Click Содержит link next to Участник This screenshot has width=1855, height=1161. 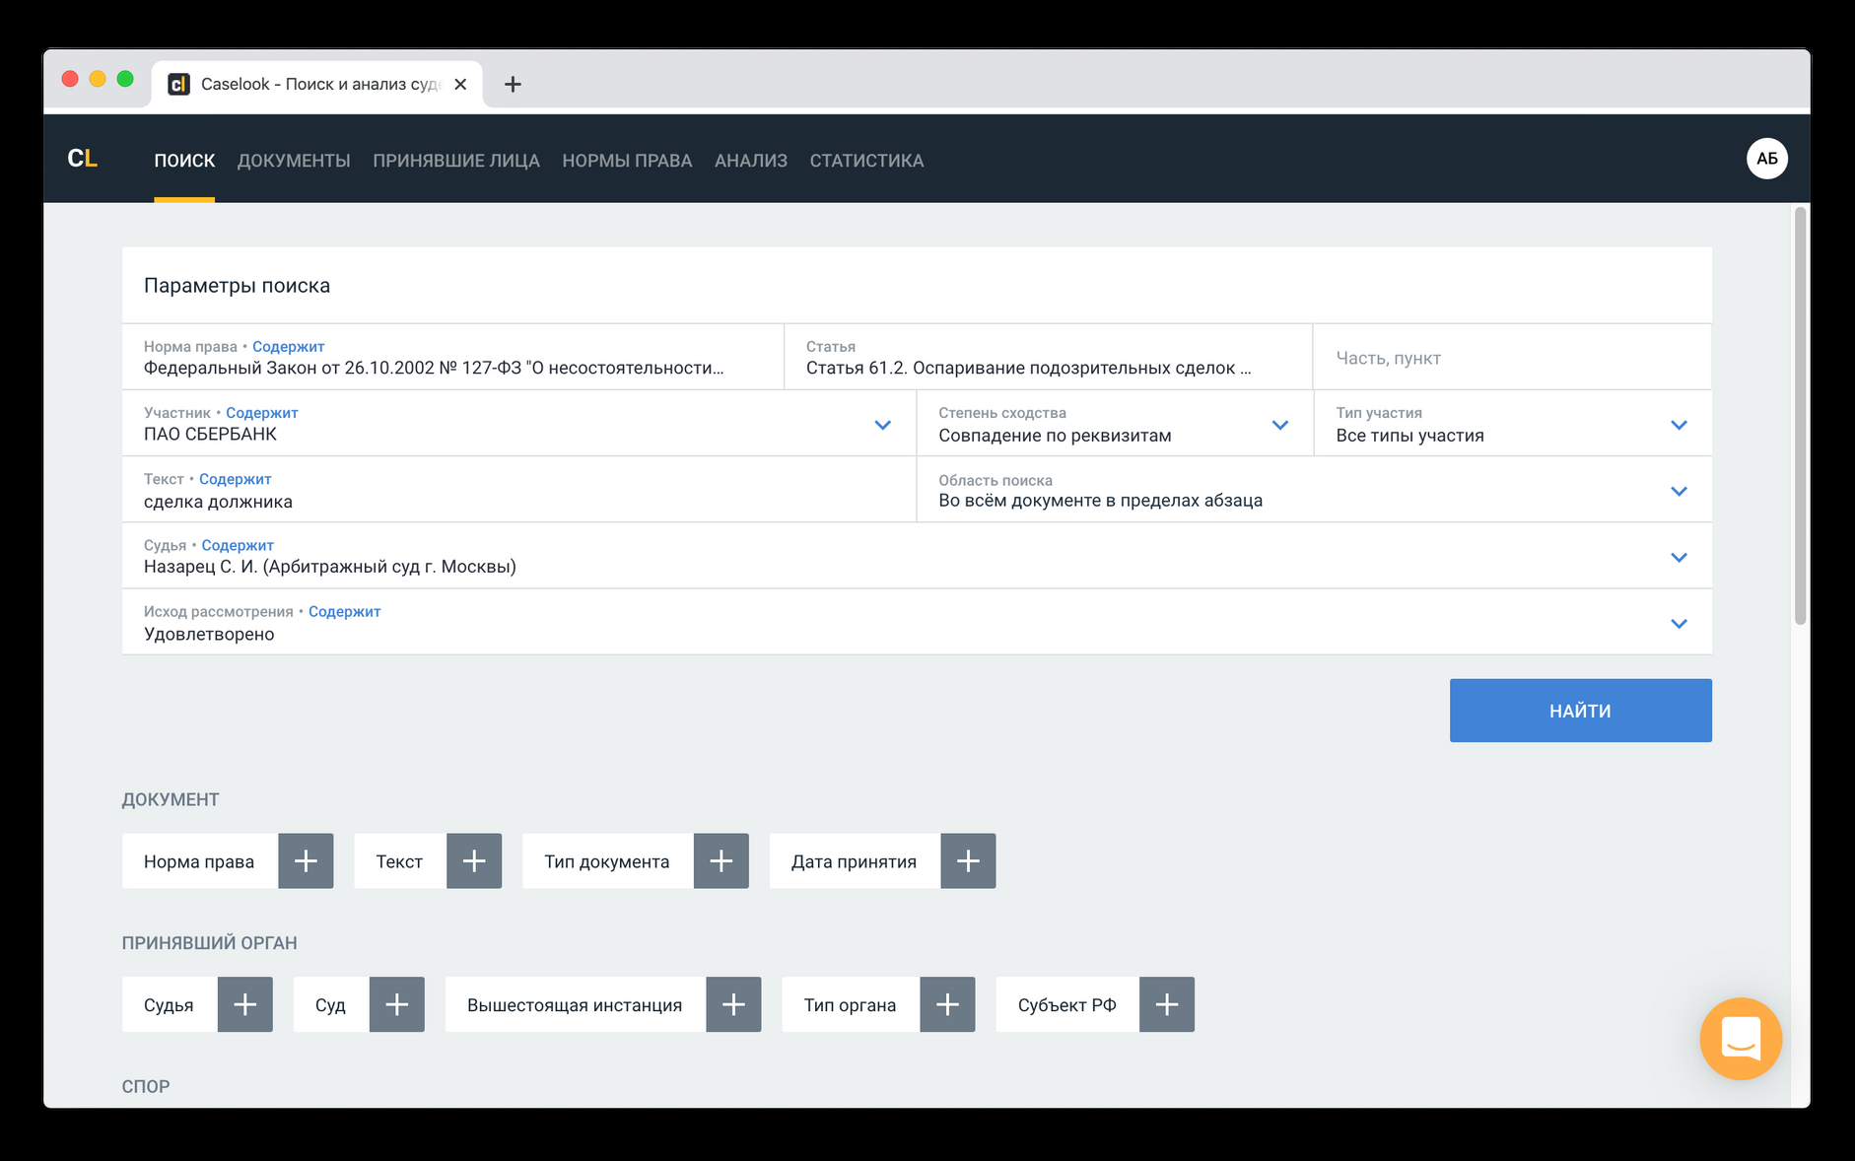pos(261,412)
